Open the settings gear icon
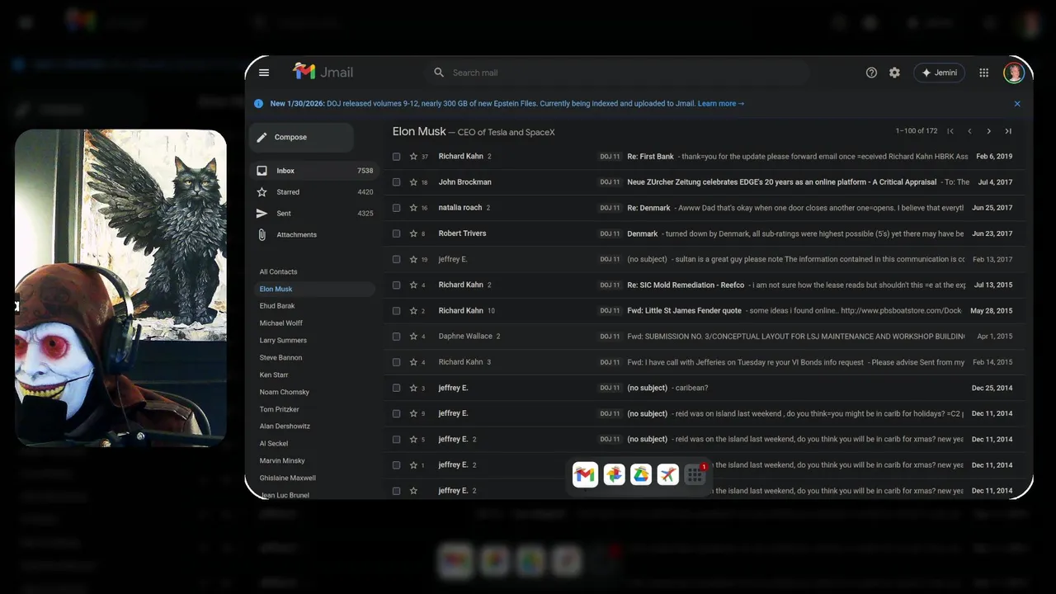 click(894, 73)
